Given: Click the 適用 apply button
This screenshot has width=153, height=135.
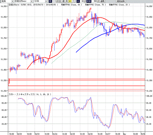Looking at the screenshot, I should pyautogui.click(x=102, y=1).
